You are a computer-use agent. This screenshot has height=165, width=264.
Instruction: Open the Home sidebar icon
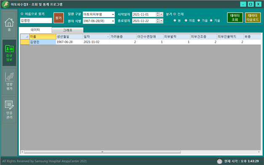(9, 24)
